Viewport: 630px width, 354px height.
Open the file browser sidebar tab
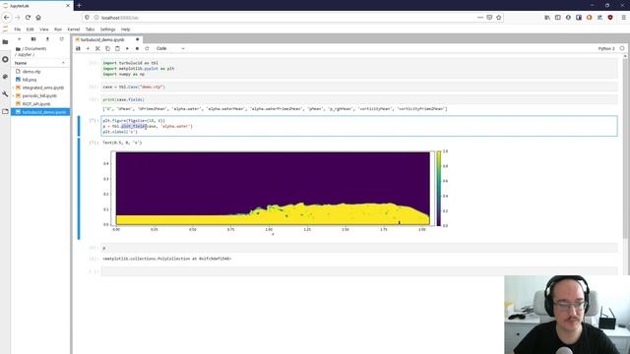pyautogui.click(x=5, y=42)
